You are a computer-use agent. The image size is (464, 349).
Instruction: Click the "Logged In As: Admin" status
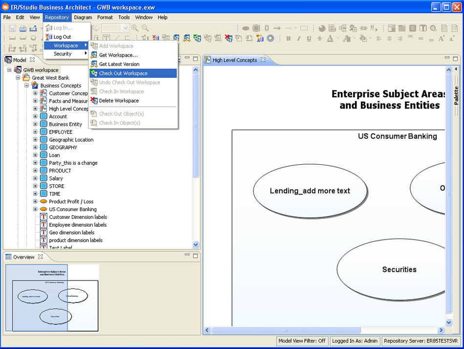(355, 341)
